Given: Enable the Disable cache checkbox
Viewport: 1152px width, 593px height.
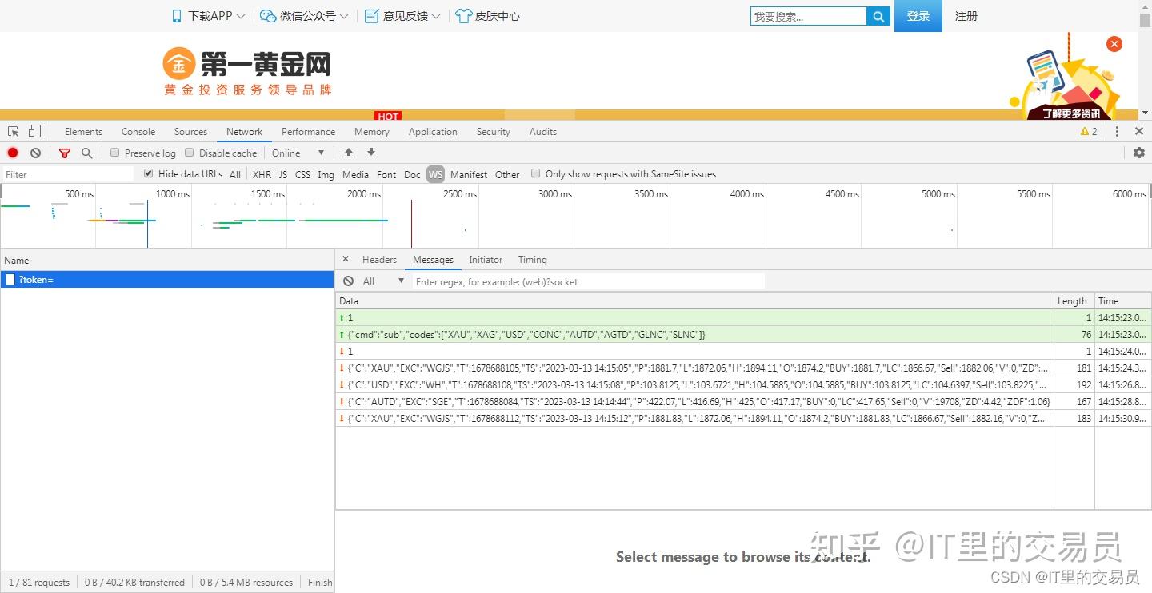Looking at the screenshot, I should (x=189, y=152).
